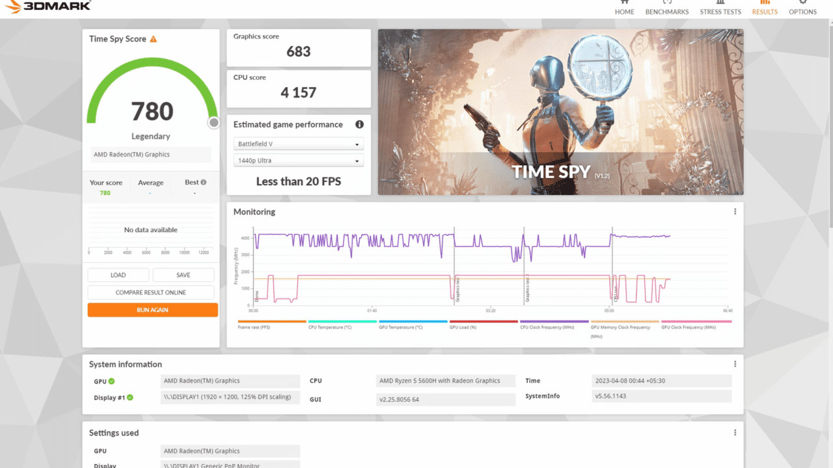The height and width of the screenshot is (468, 833).
Task: Click the warning triangle beside Time Spy Score
Action: coord(152,38)
